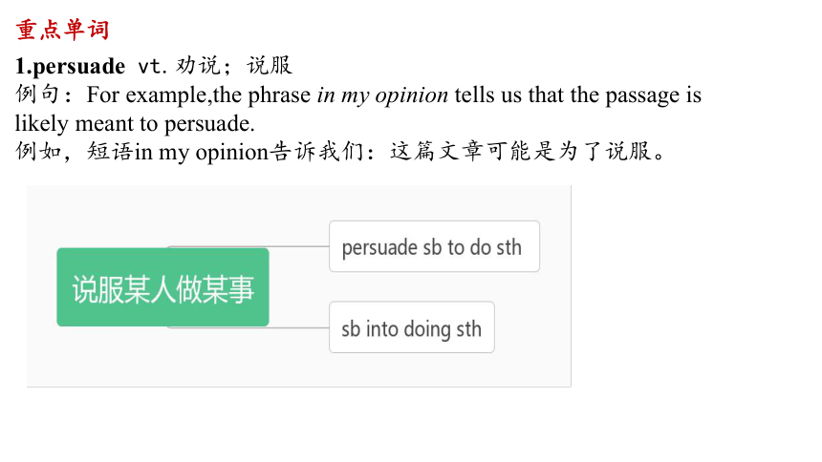Click the bold word "1.persuade"
Image resolution: width=822 pixels, height=462 pixels.
click(x=70, y=66)
